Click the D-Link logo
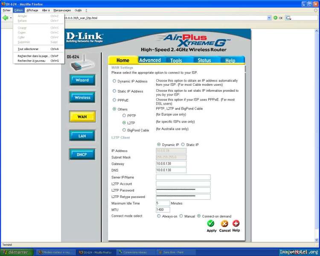The image size is (320, 256). pos(84,38)
